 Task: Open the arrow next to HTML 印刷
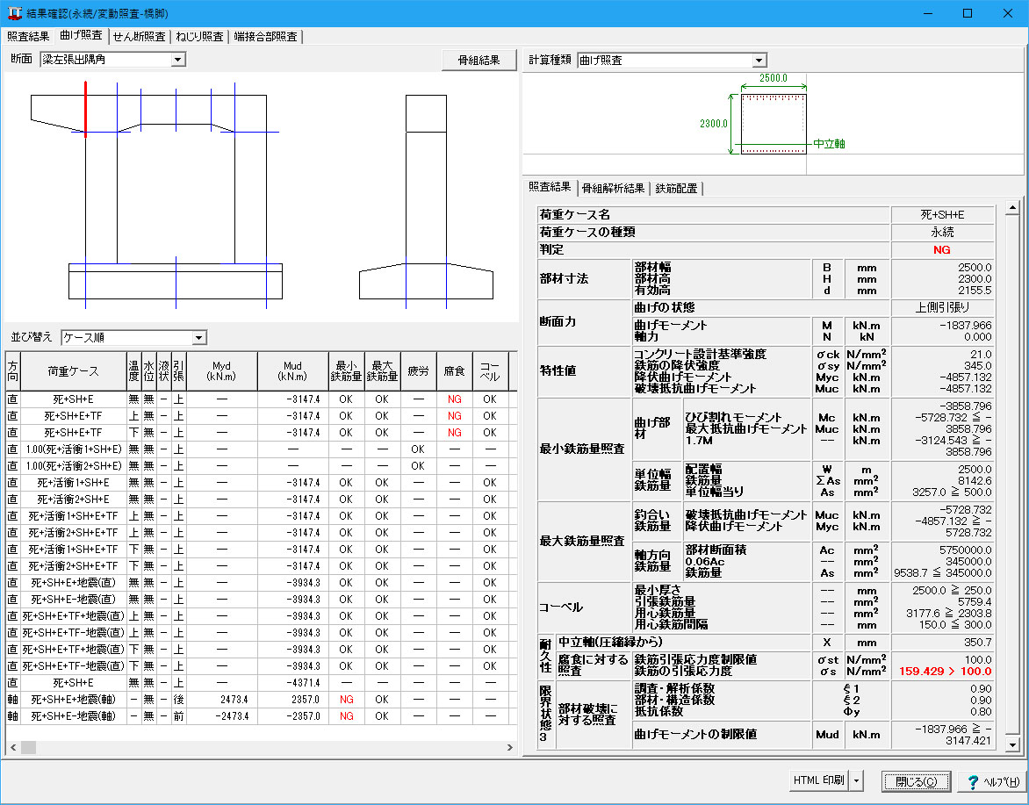click(857, 780)
